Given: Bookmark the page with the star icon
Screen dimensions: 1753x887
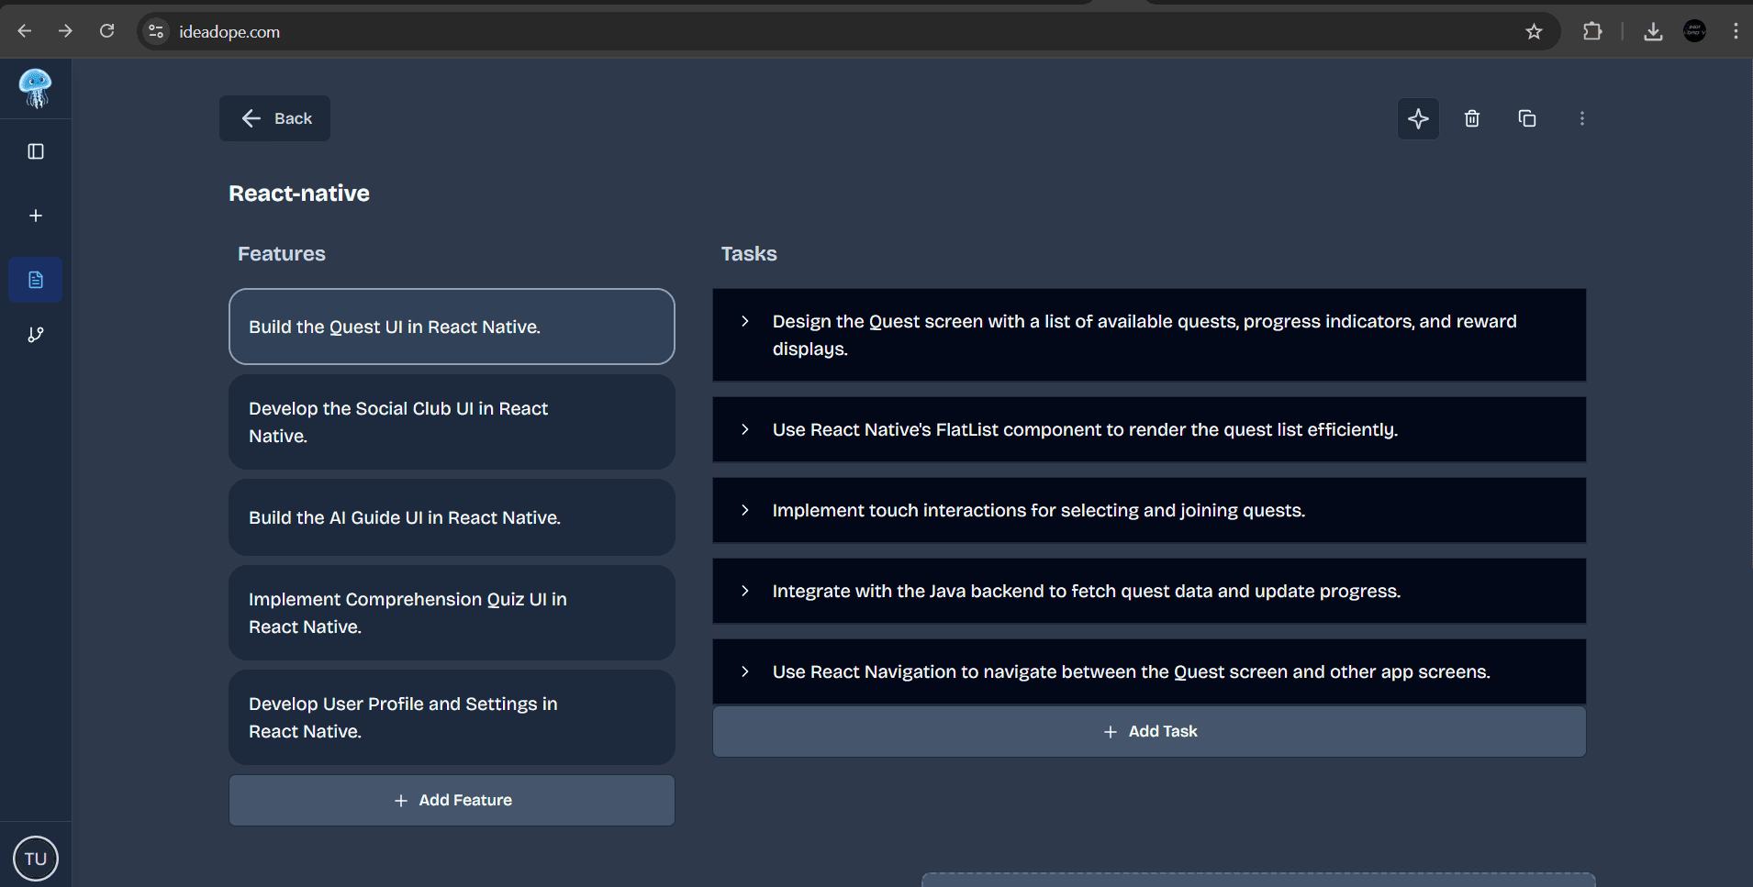Looking at the screenshot, I should point(1533,30).
